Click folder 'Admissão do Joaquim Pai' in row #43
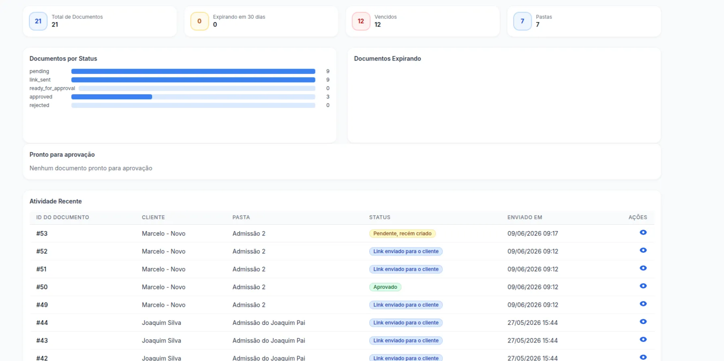This screenshot has width=724, height=361. (268, 341)
